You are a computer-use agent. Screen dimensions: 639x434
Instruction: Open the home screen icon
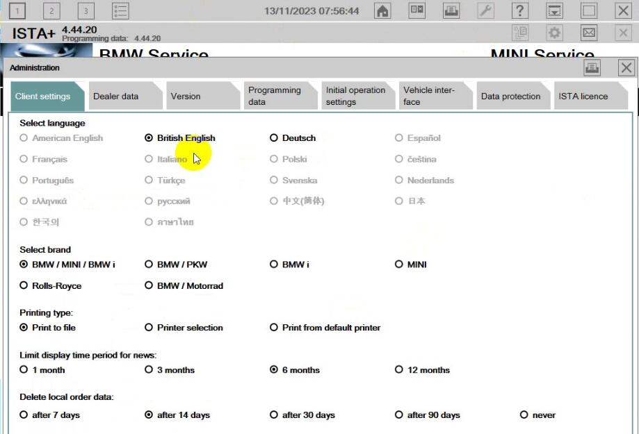[382, 10]
